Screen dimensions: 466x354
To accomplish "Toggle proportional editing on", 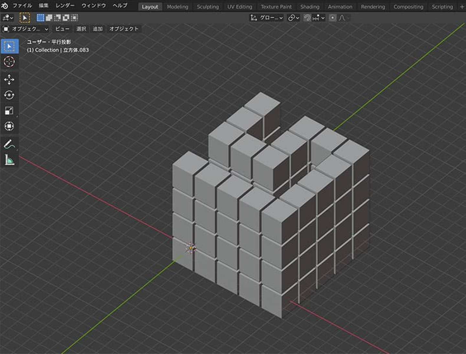I will pyautogui.click(x=332, y=18).
